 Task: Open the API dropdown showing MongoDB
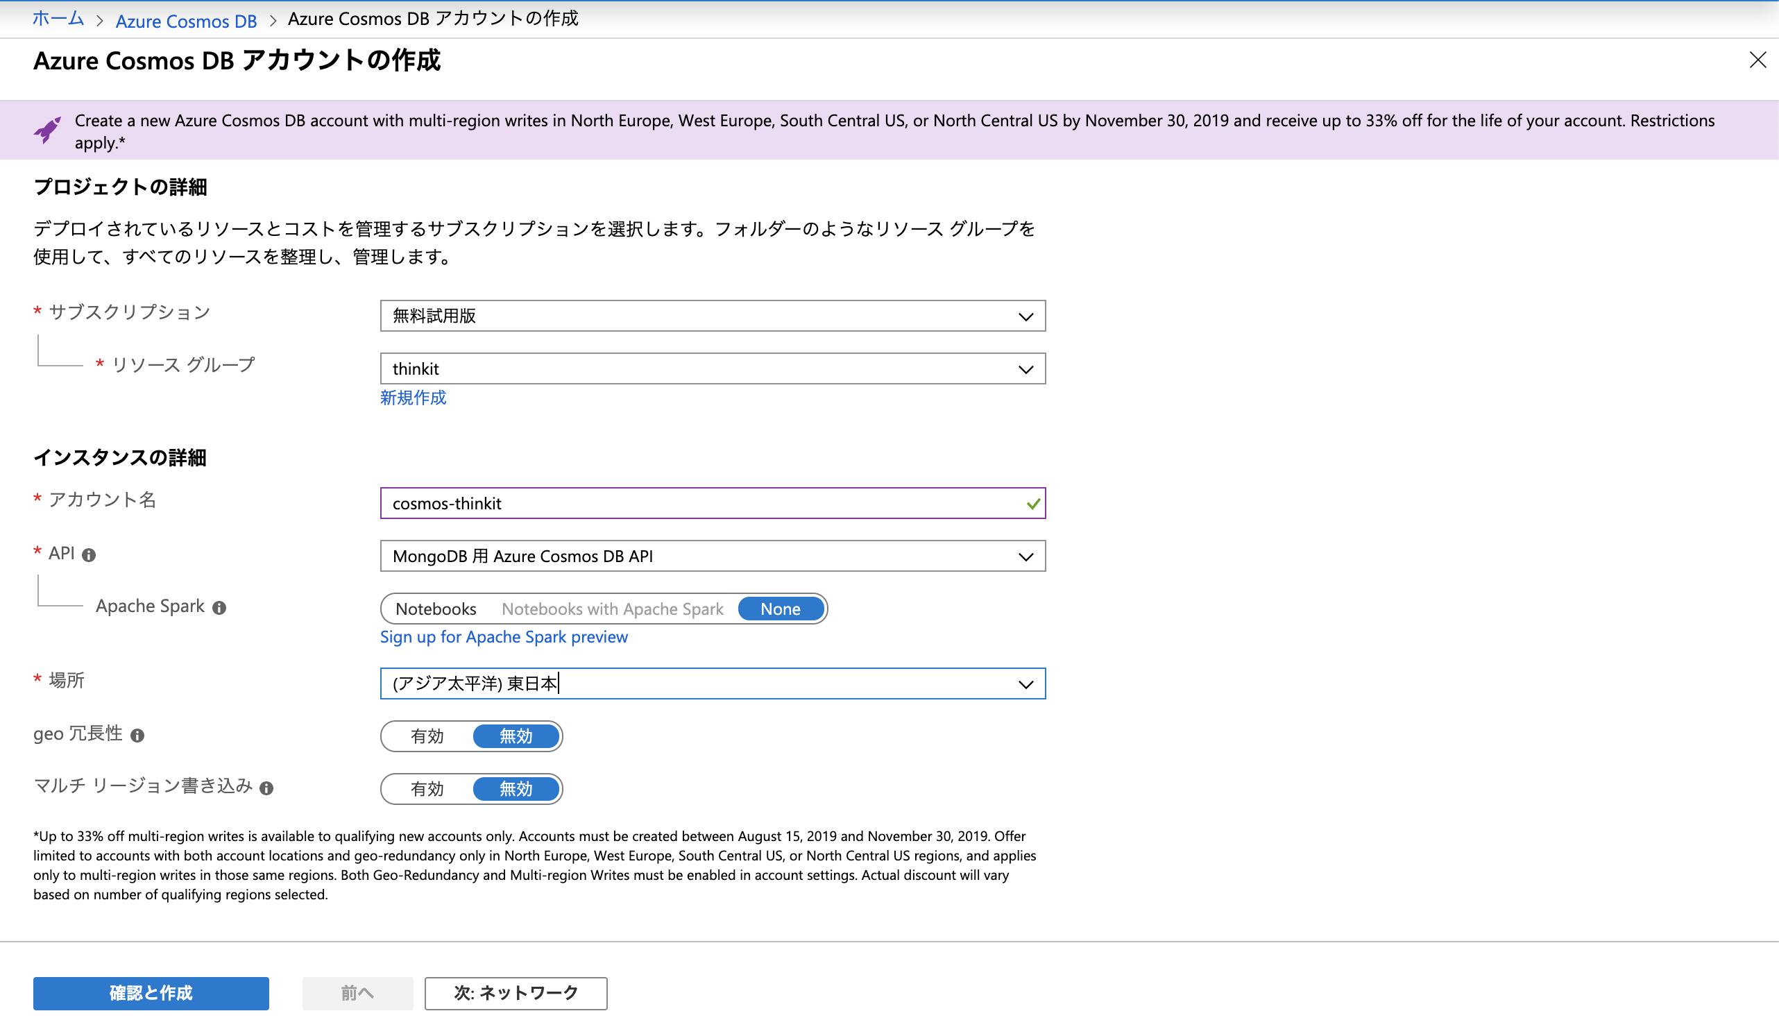712,557
